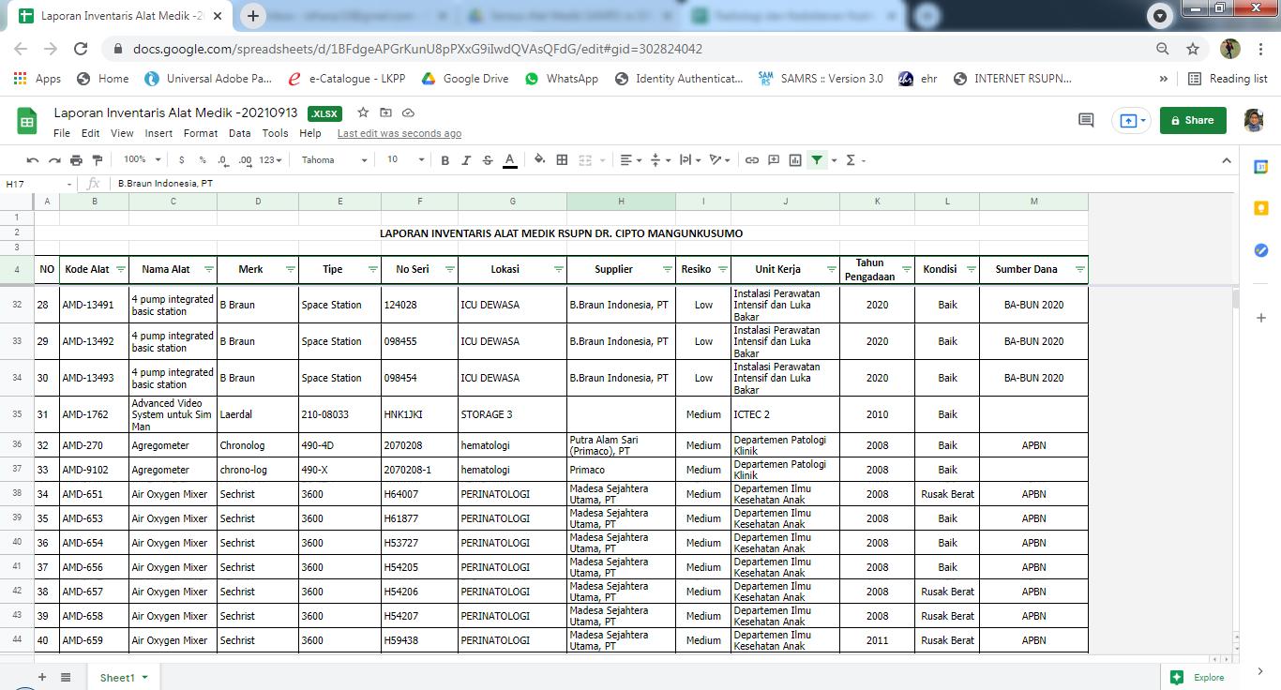
Task: Open the filter views dropdown arrow
Action: coord(833,160)
